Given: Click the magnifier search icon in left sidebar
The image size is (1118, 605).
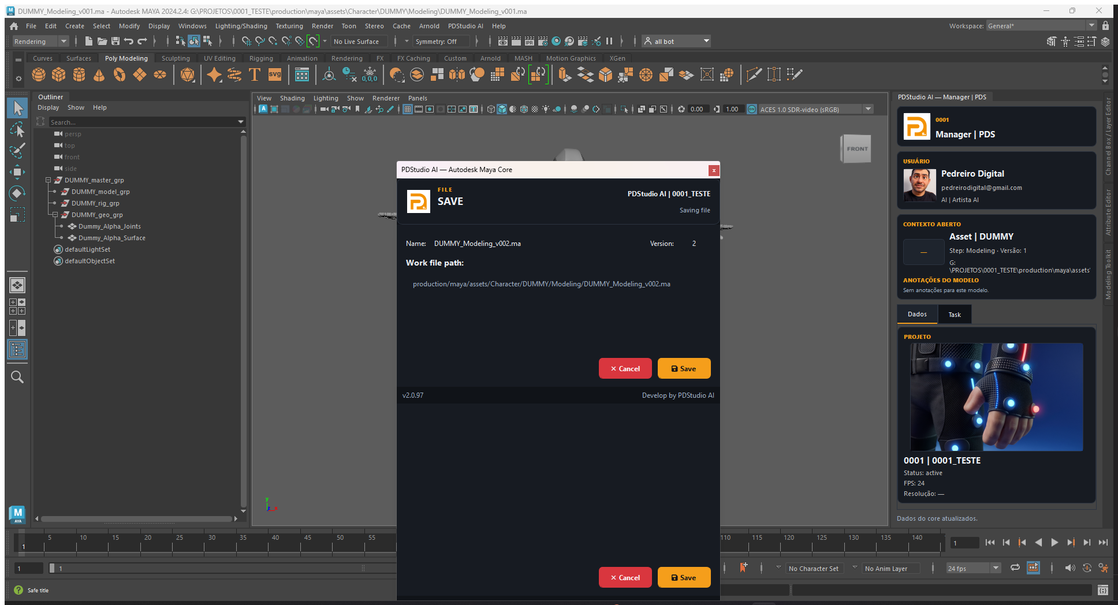Looking at the screenshot, I should (17, 377).
